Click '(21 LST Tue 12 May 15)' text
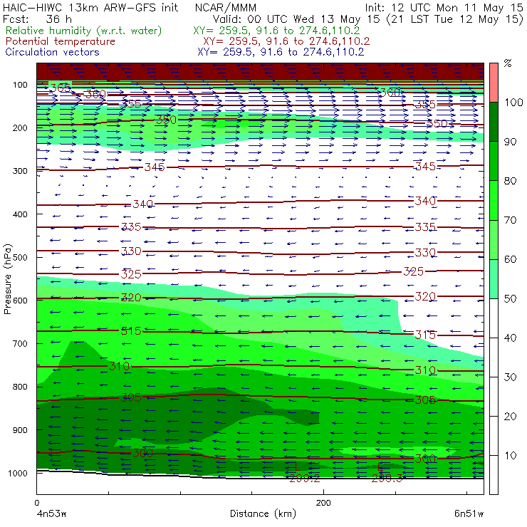527x527 pixels. (455, 19)
